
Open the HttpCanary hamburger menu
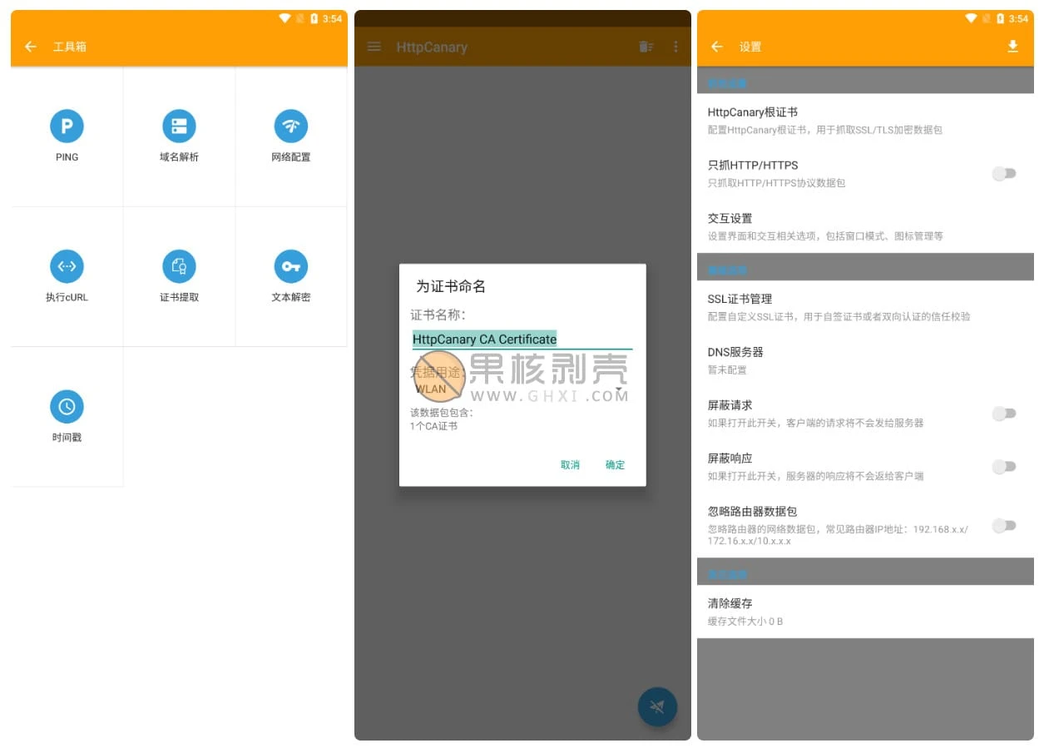pos(374,47)
